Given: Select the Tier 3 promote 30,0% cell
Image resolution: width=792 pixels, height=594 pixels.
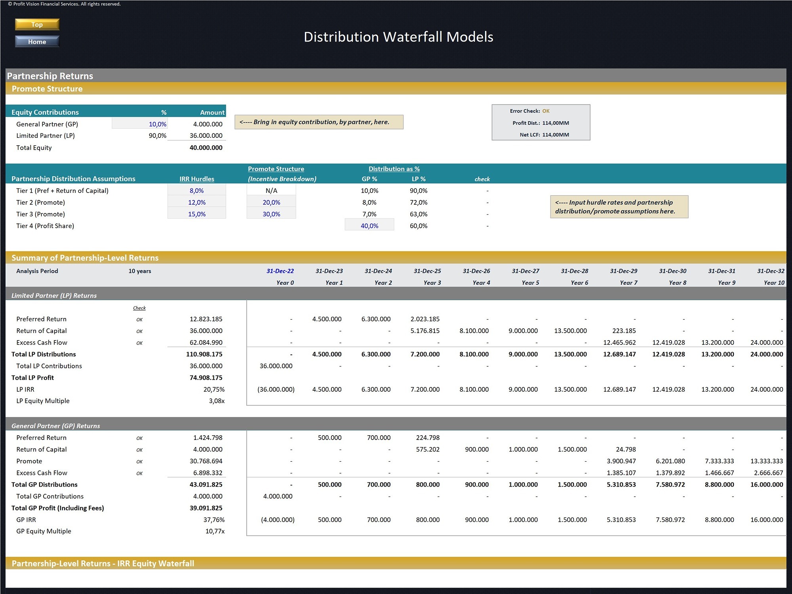Looking at the screenshot, I should coord(271,214).
